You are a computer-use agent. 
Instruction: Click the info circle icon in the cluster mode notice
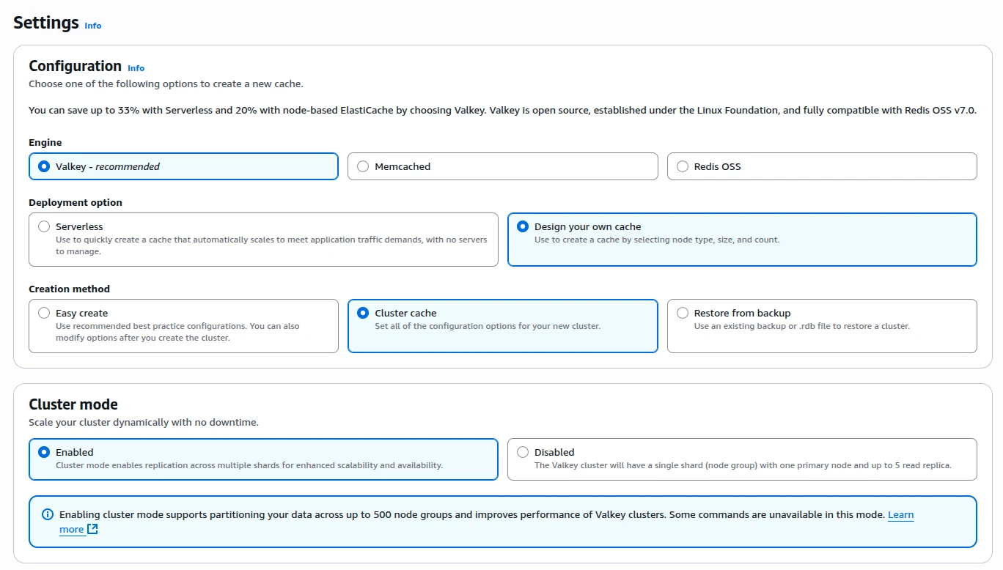coord(48,514)
